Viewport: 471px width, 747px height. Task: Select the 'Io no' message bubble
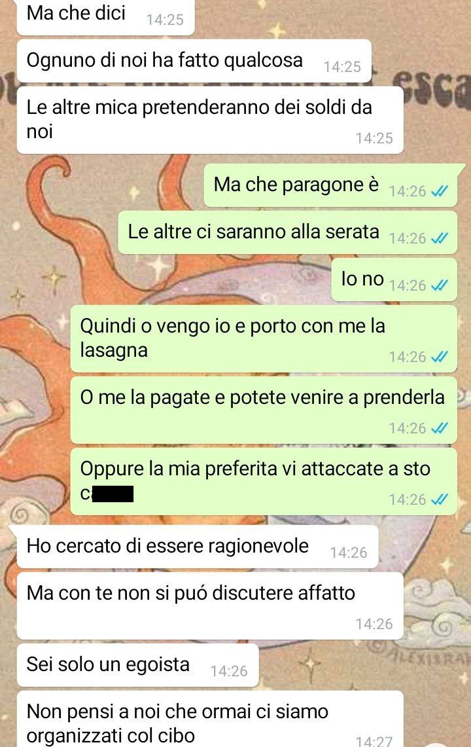tap(394, 280)
